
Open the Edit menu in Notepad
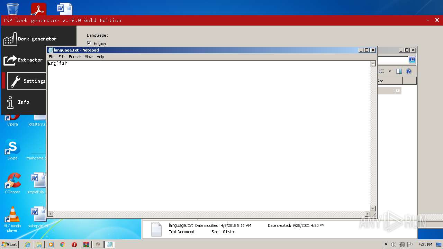click(x=62, y=57)
